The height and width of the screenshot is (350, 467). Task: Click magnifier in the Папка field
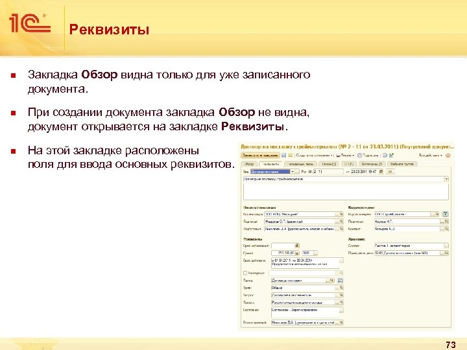[331, 281]
